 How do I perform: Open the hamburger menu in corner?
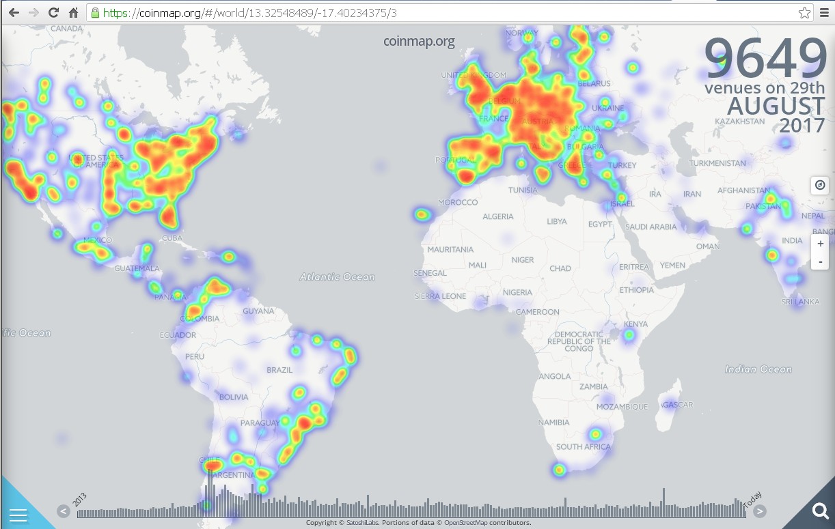(18, 515)
